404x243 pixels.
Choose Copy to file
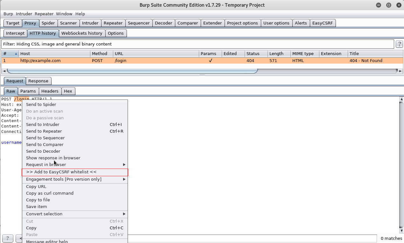click(75, 200)
